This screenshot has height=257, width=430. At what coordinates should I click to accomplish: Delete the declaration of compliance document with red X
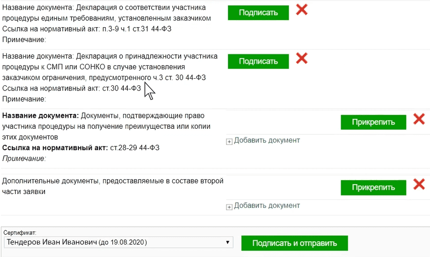coord(301,10)
